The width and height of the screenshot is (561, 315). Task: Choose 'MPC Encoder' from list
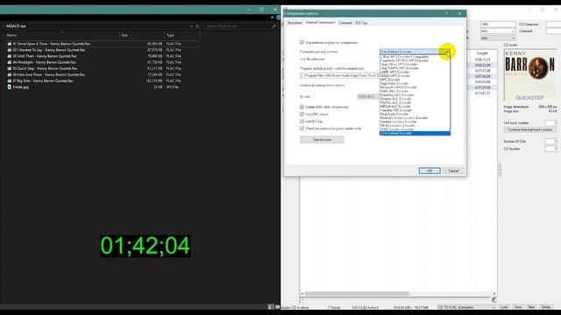tap(390, 80)
